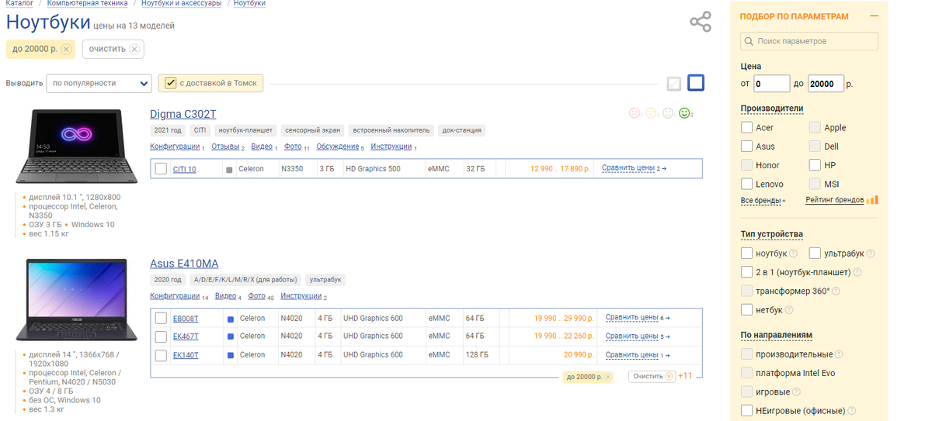Tick the Asus manufacturer checkbox
The height and width of the screenshot is (421, 932).
click(746, 147)
